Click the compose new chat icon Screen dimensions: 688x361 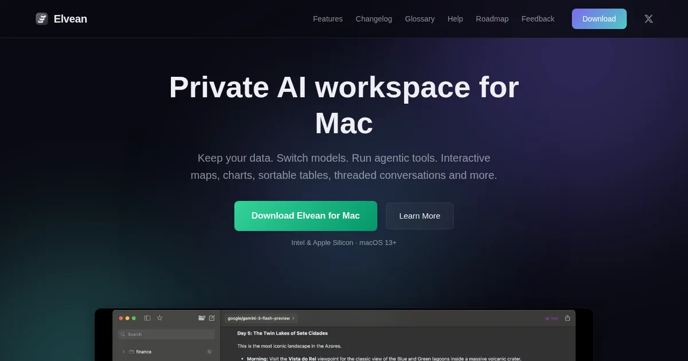pos(212,318)
